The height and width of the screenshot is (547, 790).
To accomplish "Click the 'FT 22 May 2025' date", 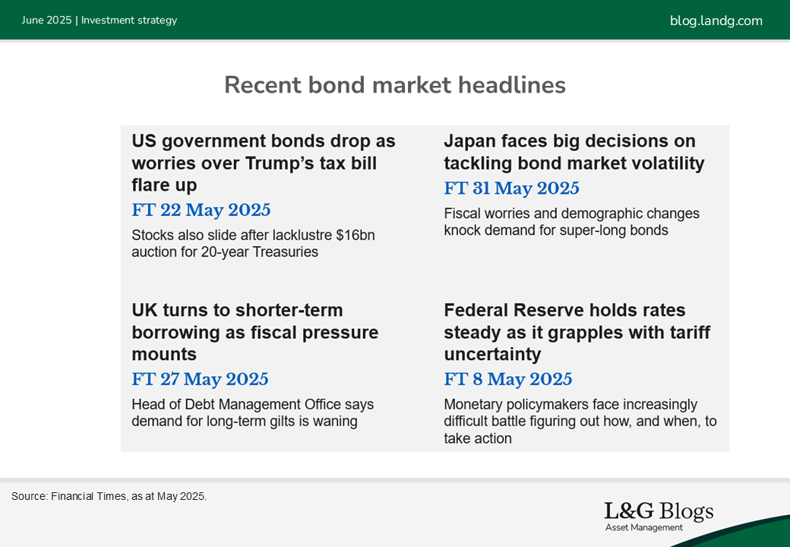I will pos(201,210).
